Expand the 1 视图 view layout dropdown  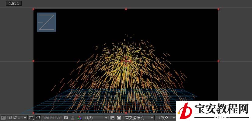tap(166, 118)
